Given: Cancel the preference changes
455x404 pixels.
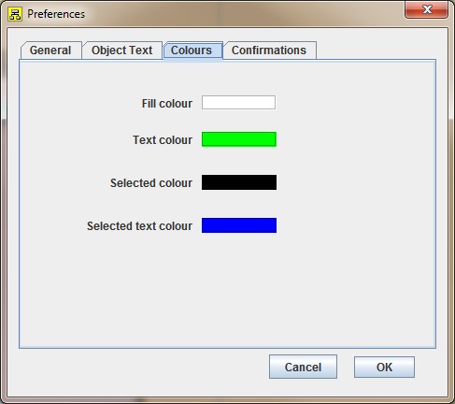Looking at the screenshot, I should click(303, 367).
